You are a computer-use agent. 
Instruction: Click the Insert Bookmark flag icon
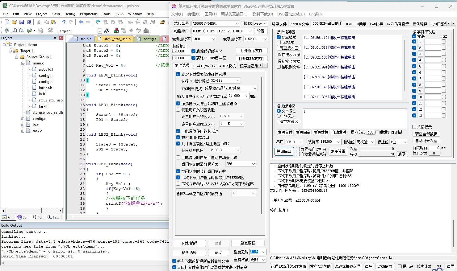[98, 22]
